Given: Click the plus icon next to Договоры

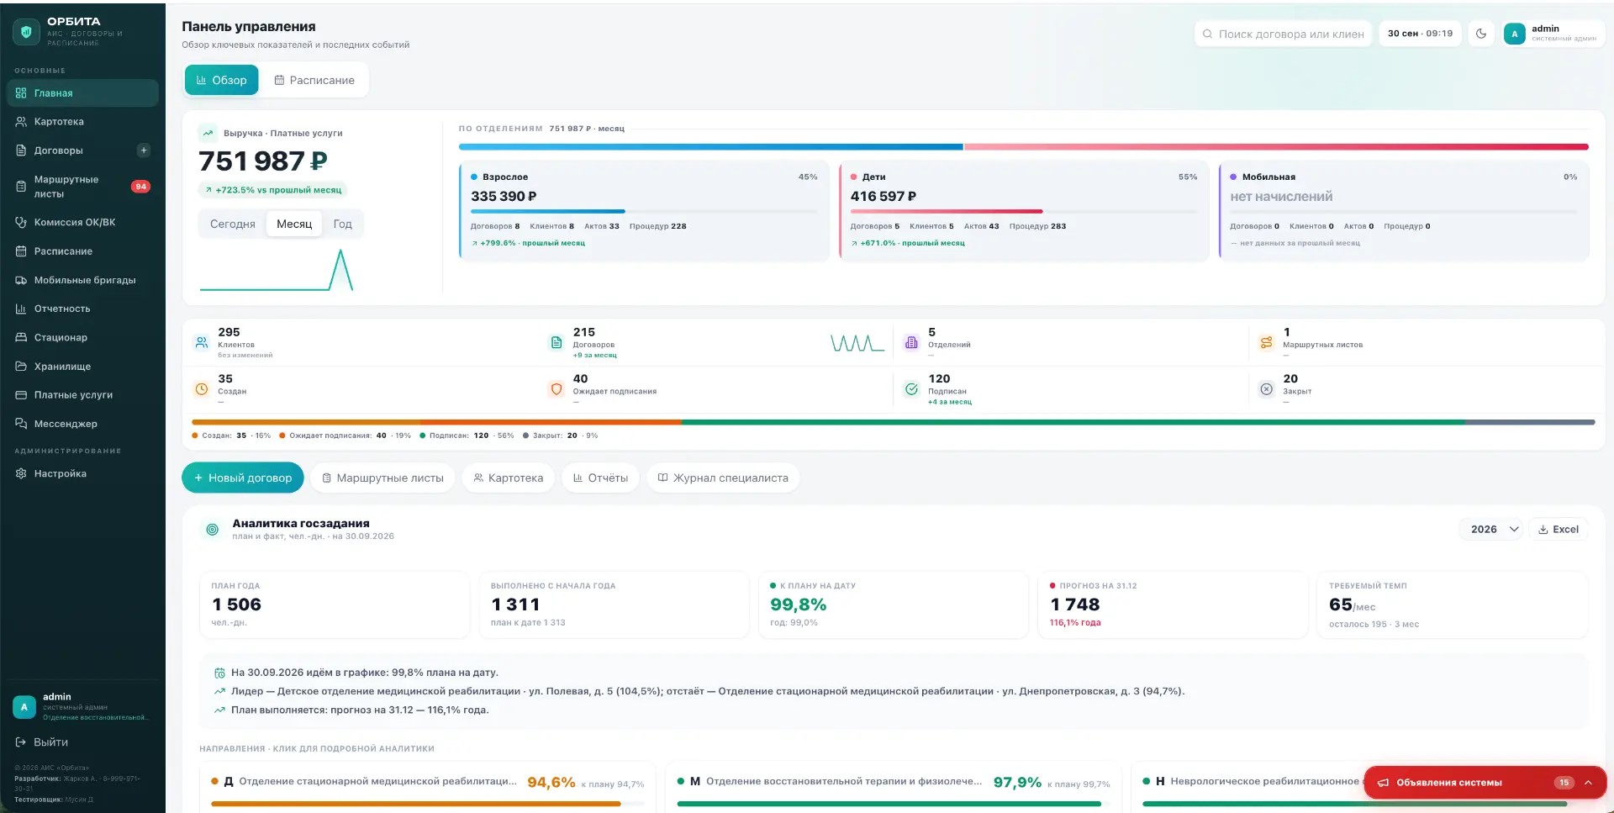Looking at the screenshot, I should (144, 150).
